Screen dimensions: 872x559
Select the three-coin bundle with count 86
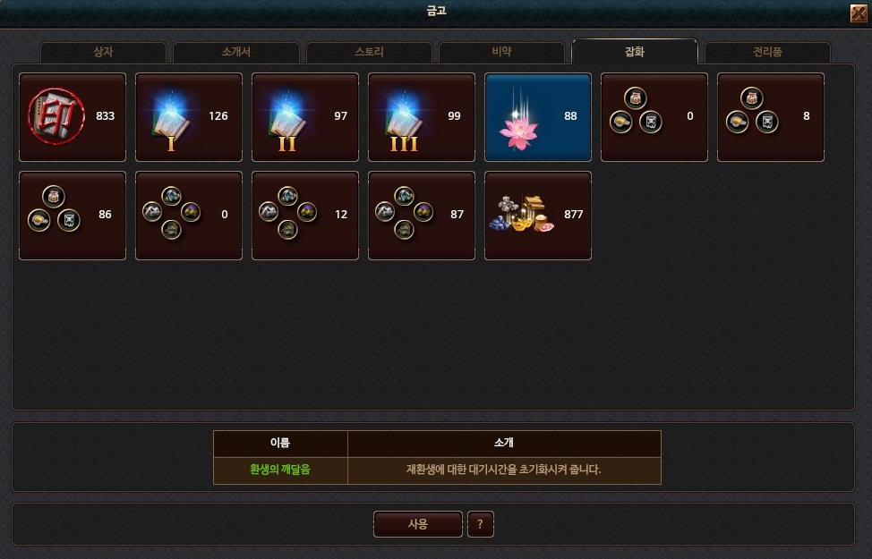coord(73,216)
